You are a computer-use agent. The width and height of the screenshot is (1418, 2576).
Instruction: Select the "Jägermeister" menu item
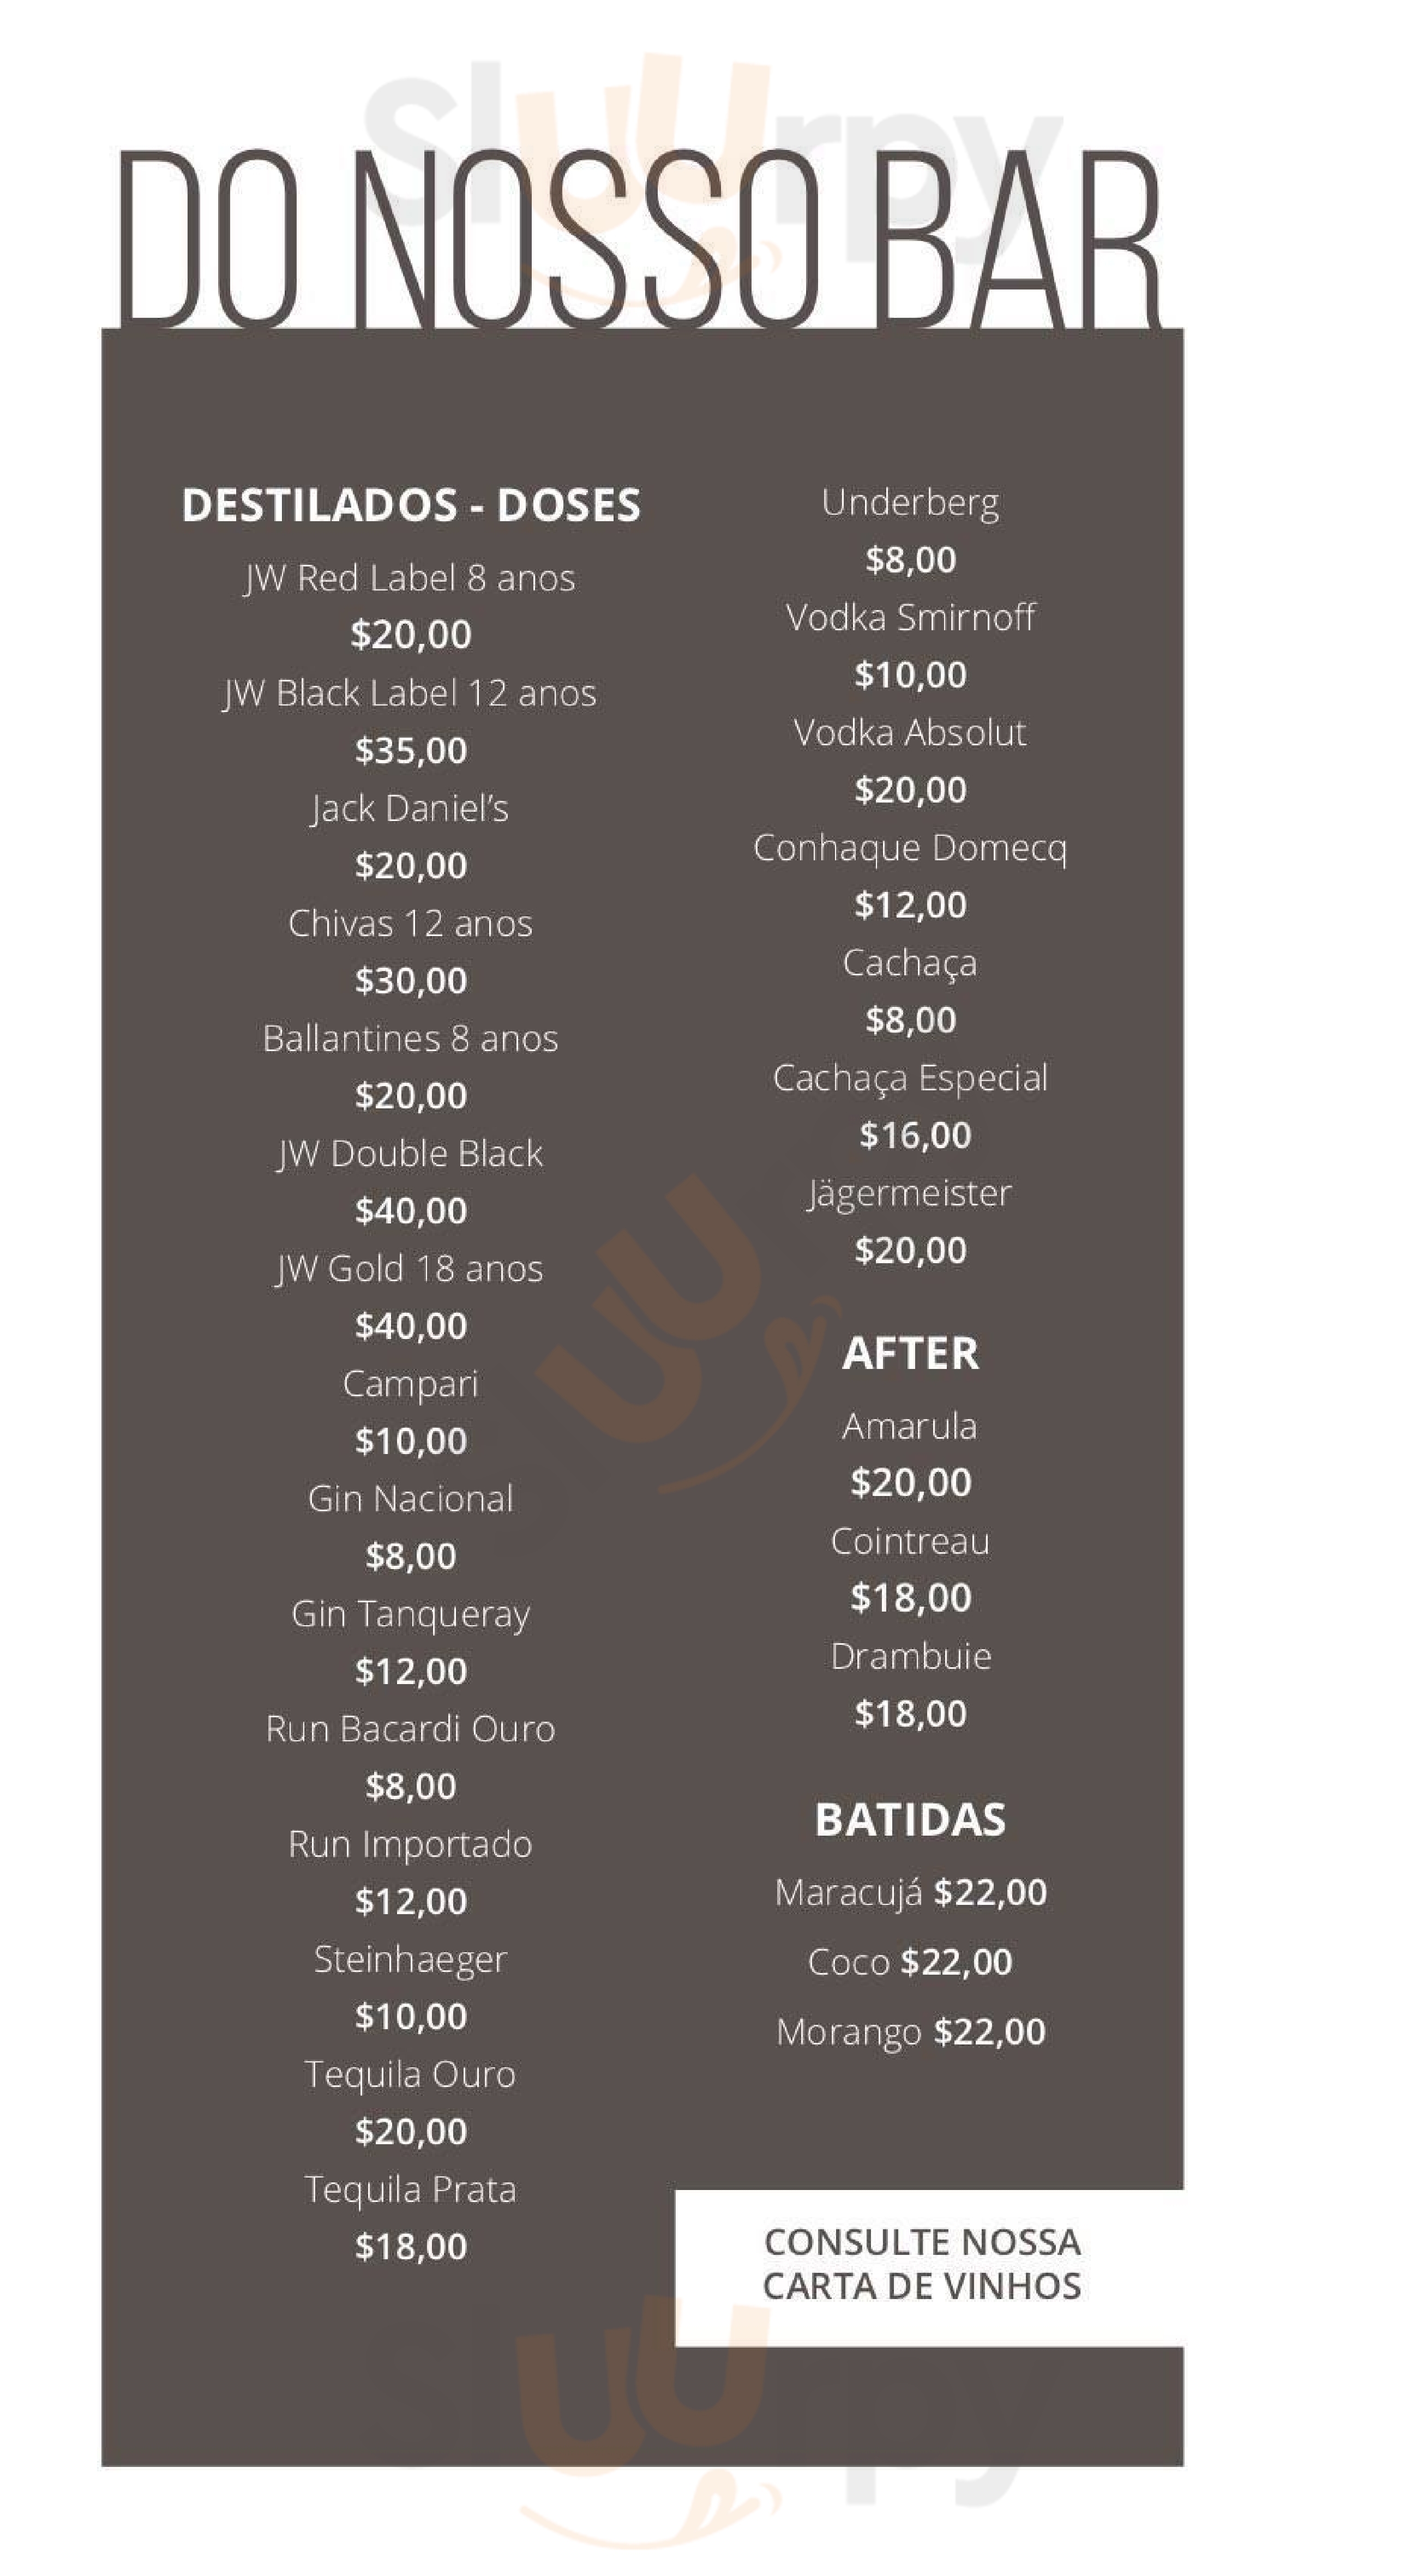(x=910, y=1193)
